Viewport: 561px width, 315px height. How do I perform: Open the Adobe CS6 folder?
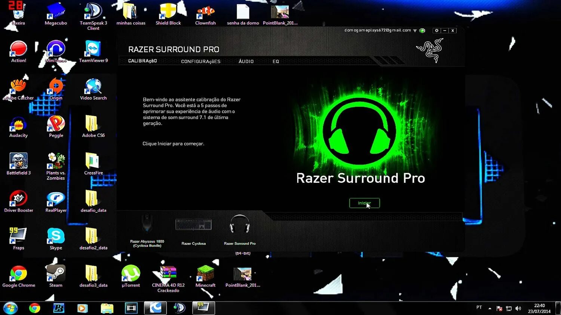point(93,127)
